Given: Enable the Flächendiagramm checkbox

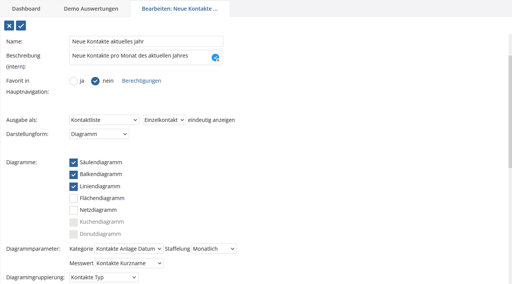Looking at the screenshot, I should point(73,198).
